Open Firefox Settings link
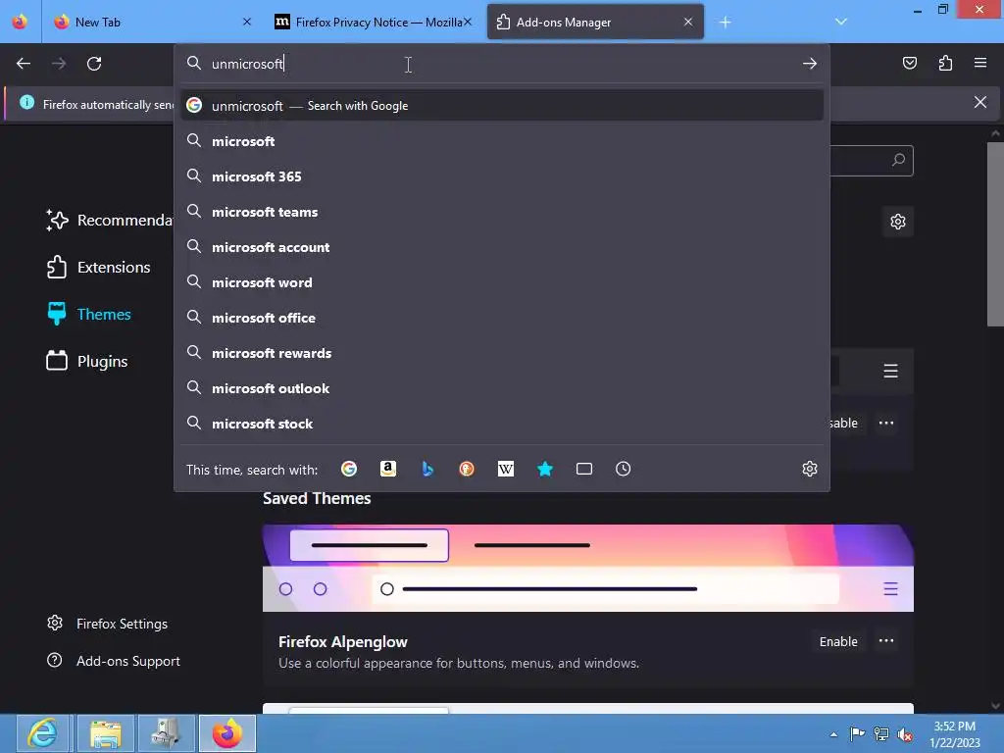The width and height of the screenshot is (1004, 753). 108,624
